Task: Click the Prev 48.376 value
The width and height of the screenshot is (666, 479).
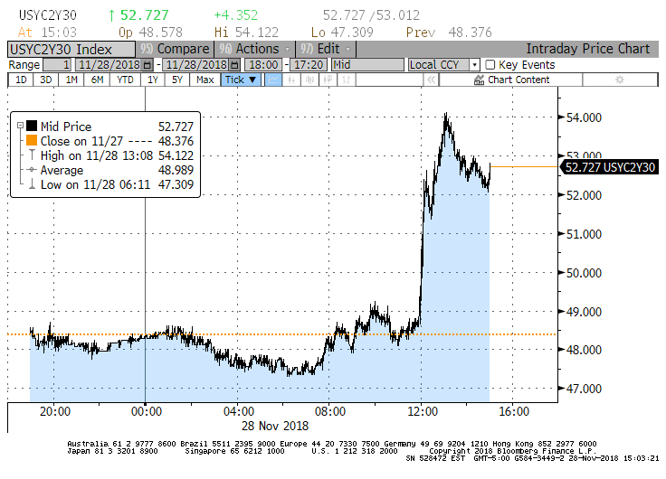Action: (449, 33)
